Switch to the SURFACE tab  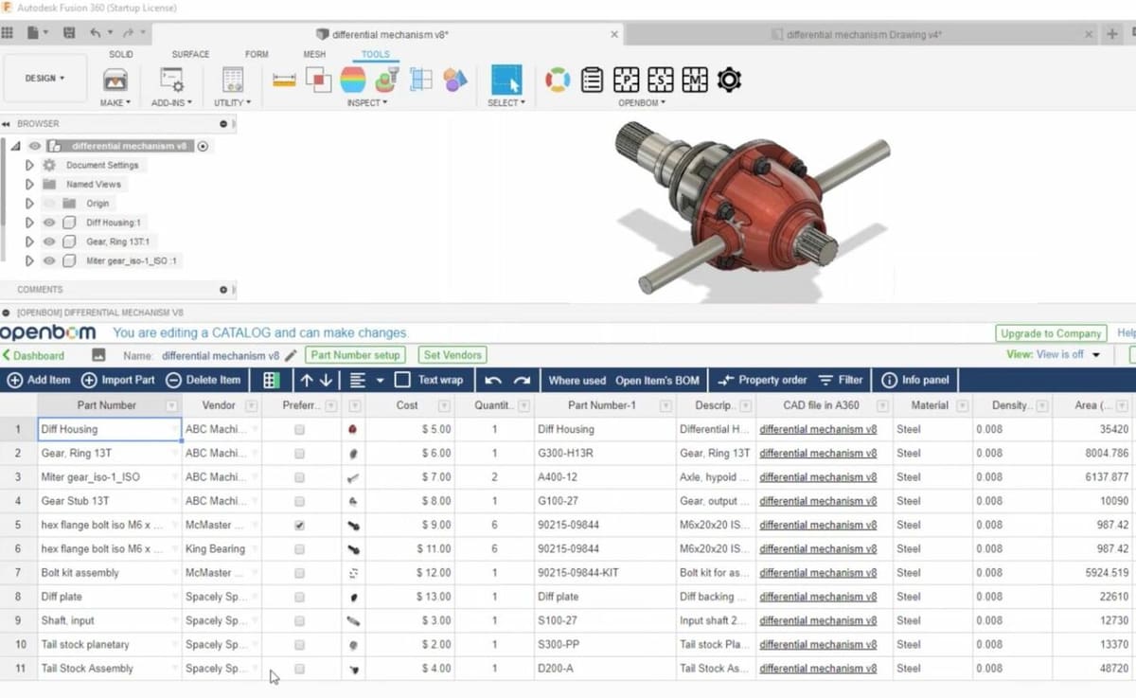pyautogui.click(x=190, y=55)
